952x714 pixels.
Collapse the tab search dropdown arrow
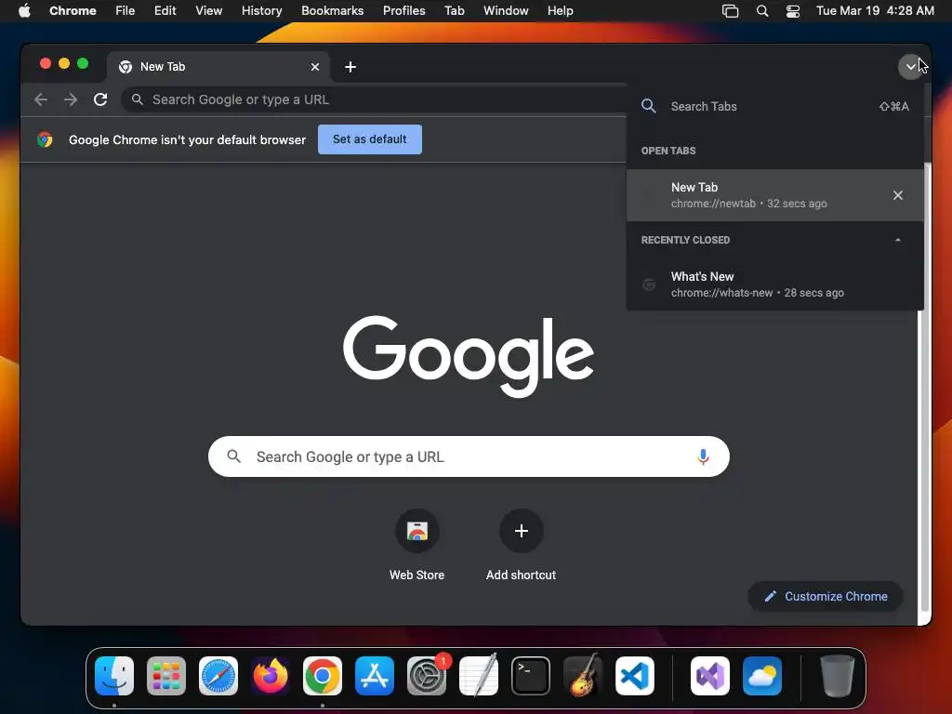pyautogui.click(x=910, y=67)
